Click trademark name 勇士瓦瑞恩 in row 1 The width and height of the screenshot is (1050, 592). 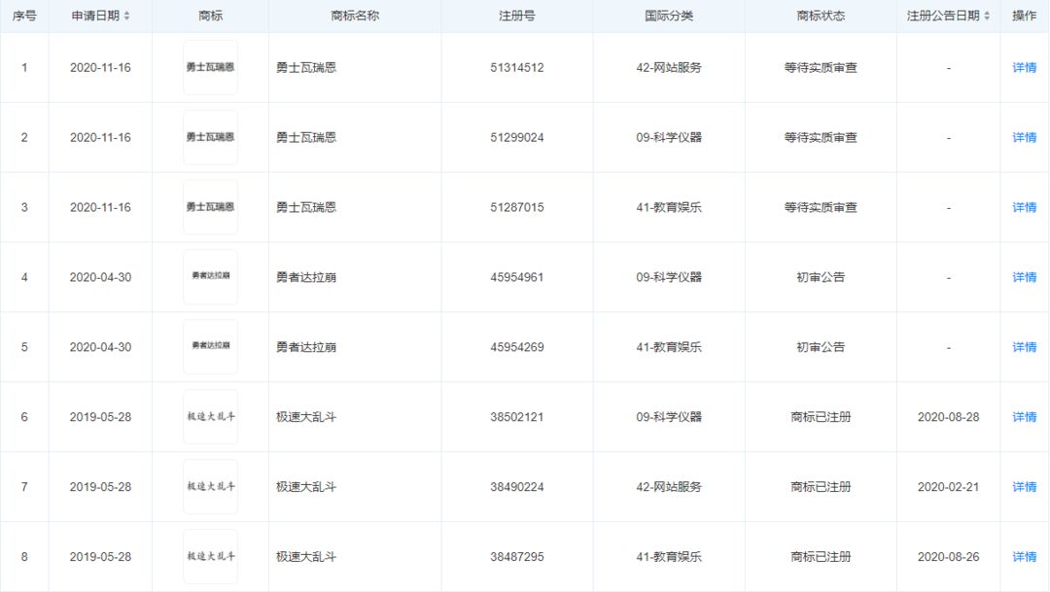[306, 68]
